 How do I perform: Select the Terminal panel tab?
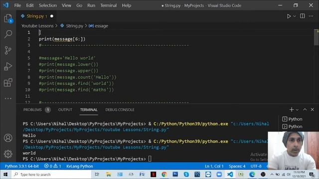tap(89, 109)
